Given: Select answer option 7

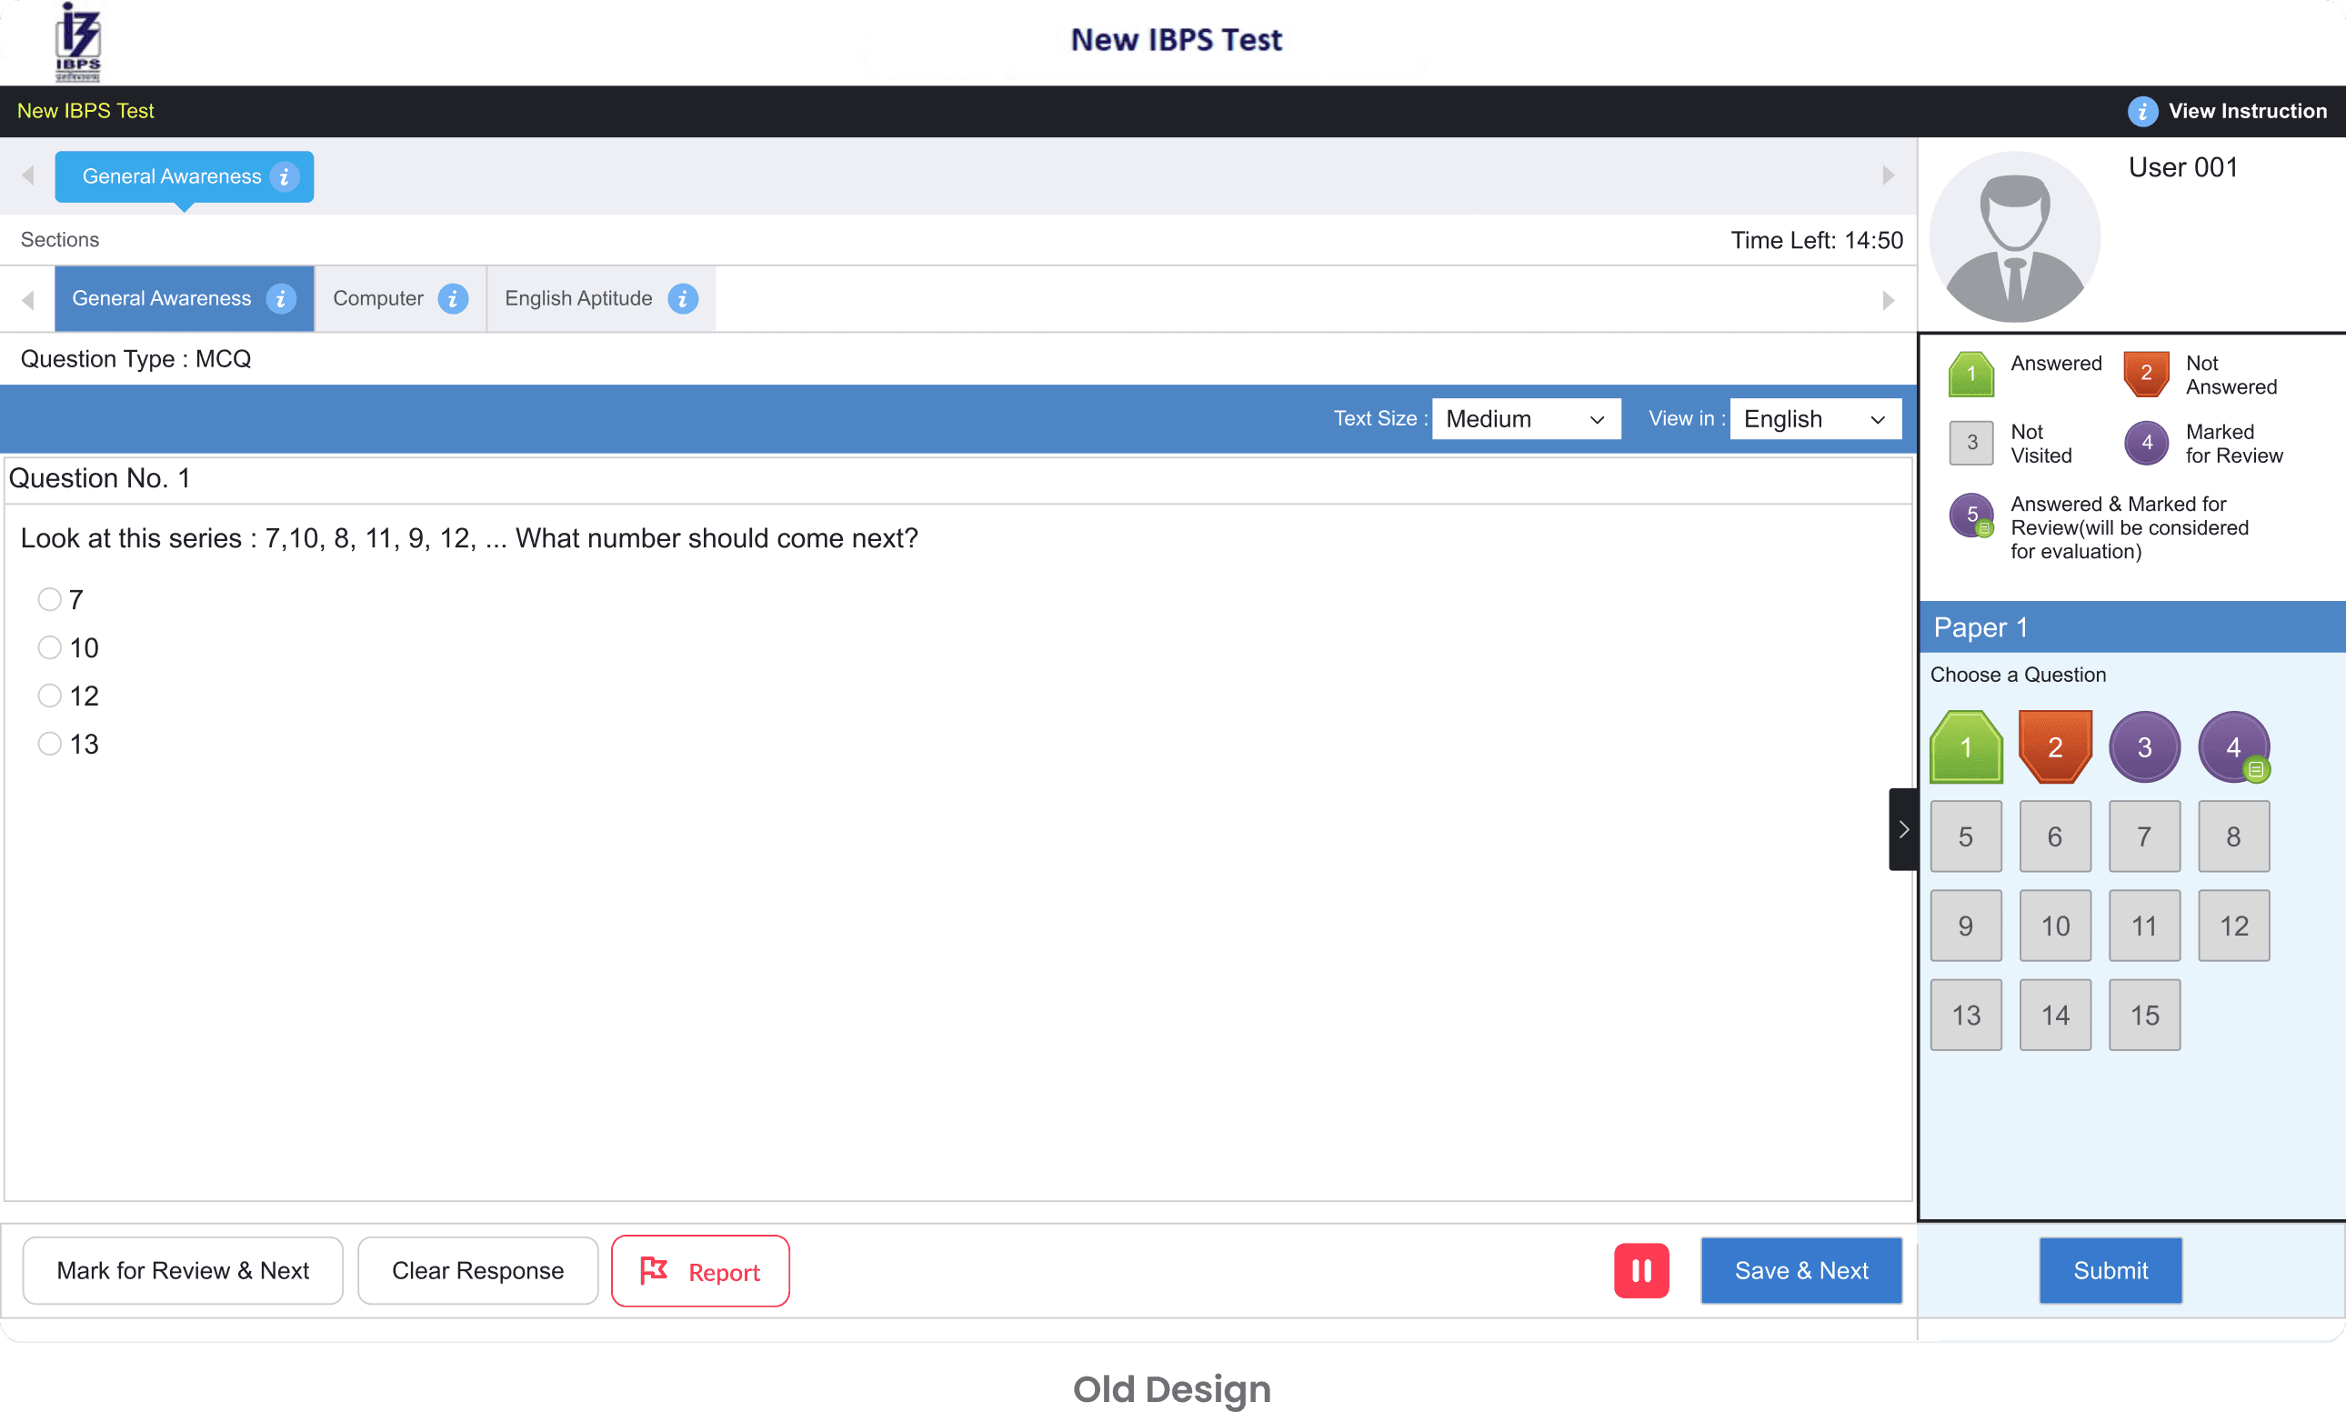Looking at the screenshot, I should [x=49, y=599].
